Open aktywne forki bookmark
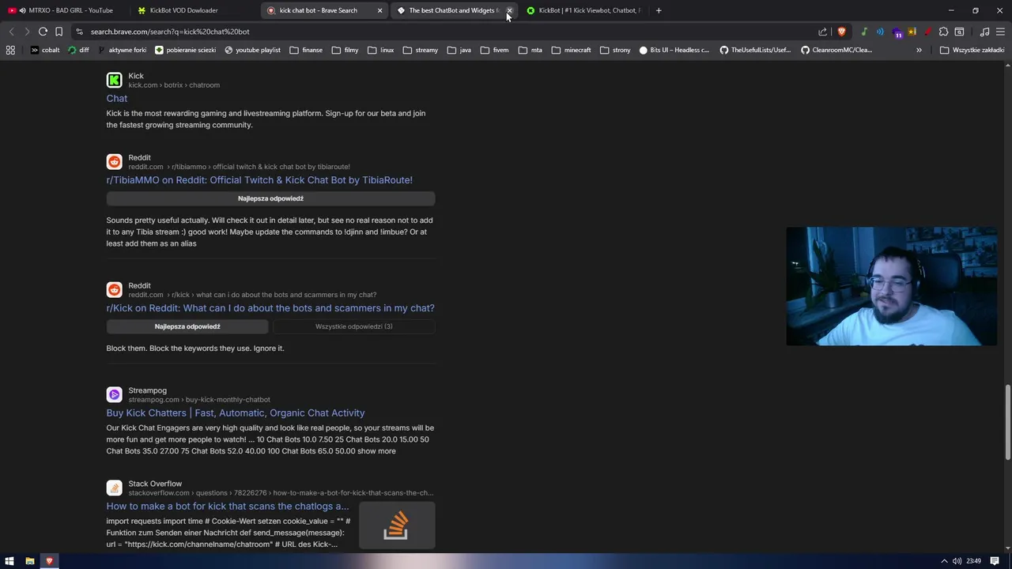 click(122, 50)
